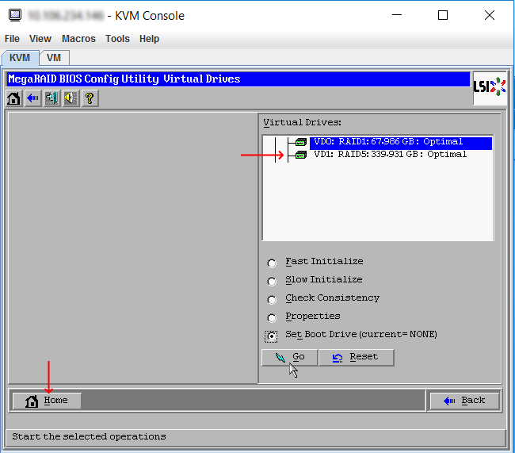This screenshot has width=515, height=453.
Task: Select the Properties radio button
Action: point(272,318)
